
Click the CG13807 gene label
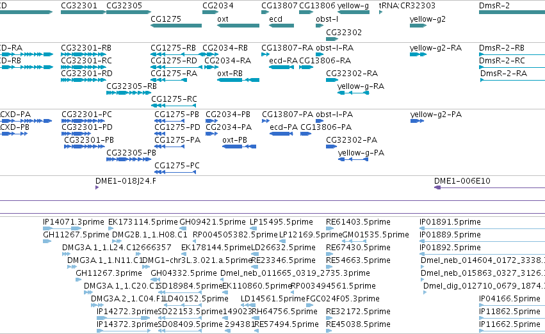(279, 6)
